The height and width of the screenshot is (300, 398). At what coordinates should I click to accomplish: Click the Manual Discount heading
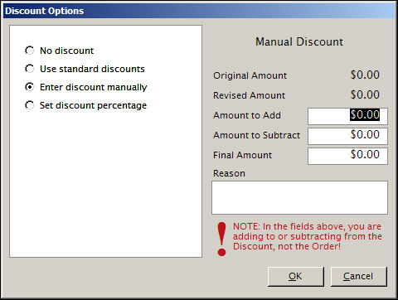click(299, 41)
